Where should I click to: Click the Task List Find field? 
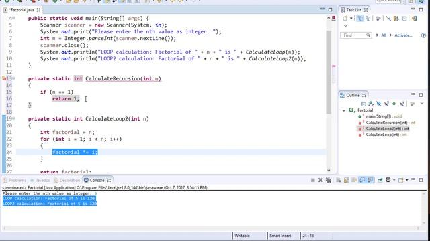click(356, 35)
